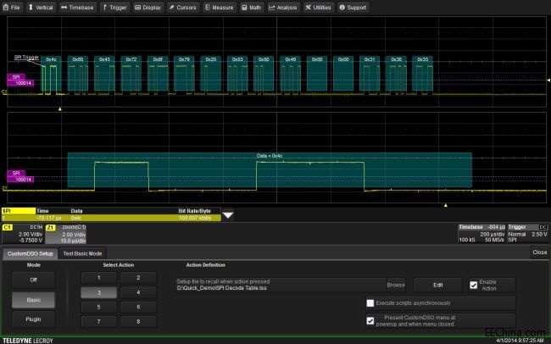This screenshot has width=551, height=344.
Task: Toggle Enable Action checkbox
Action: tap(474, 285)
